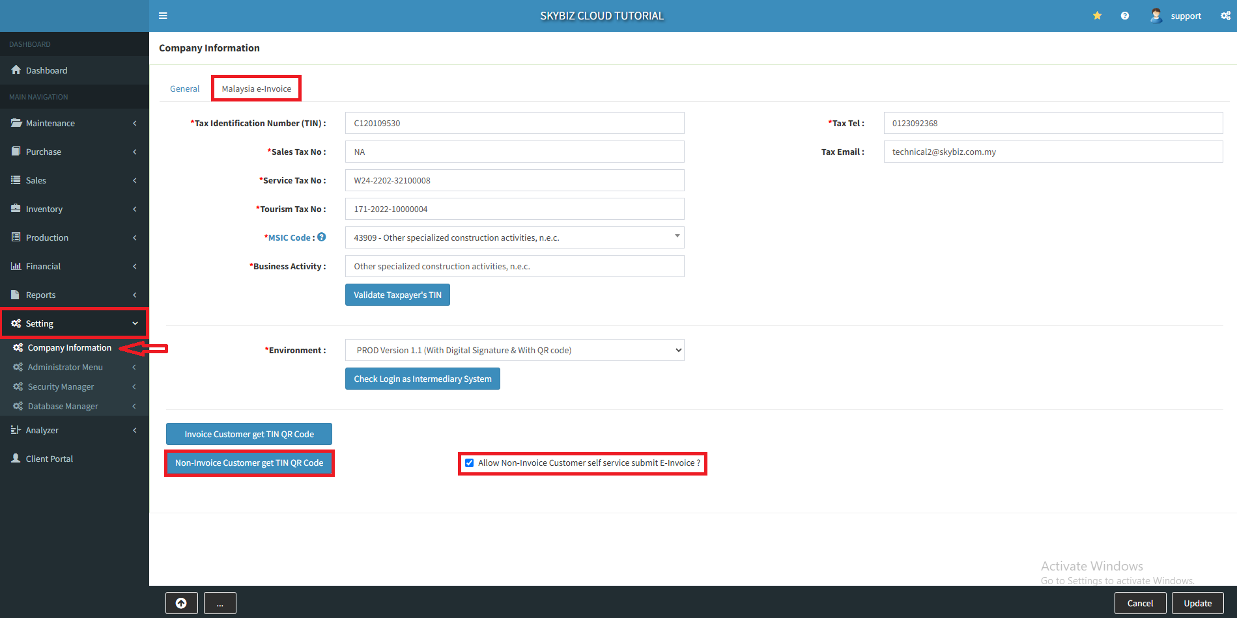Click the Update button
The width and height of the screenshot is (1237, 618).
point(1197,603)
